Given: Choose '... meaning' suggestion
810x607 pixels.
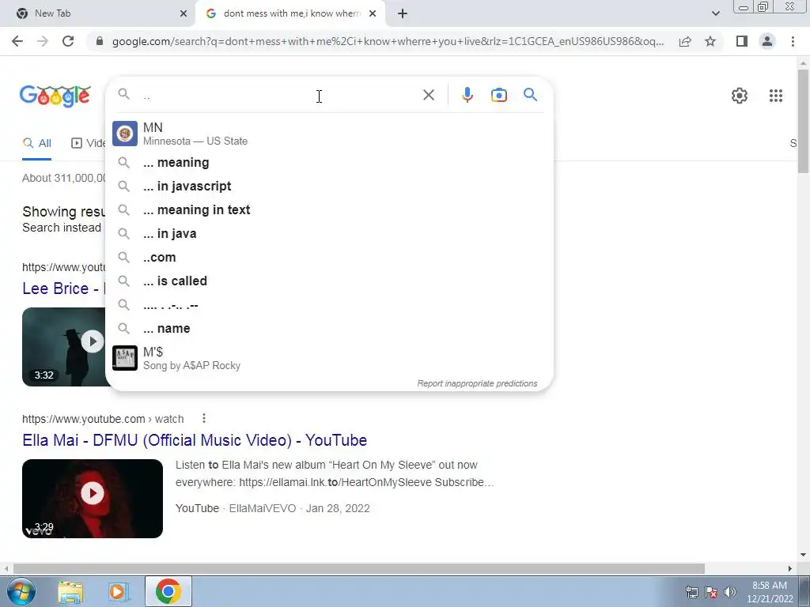Looking at the screenshot, I should pos(329,163).
